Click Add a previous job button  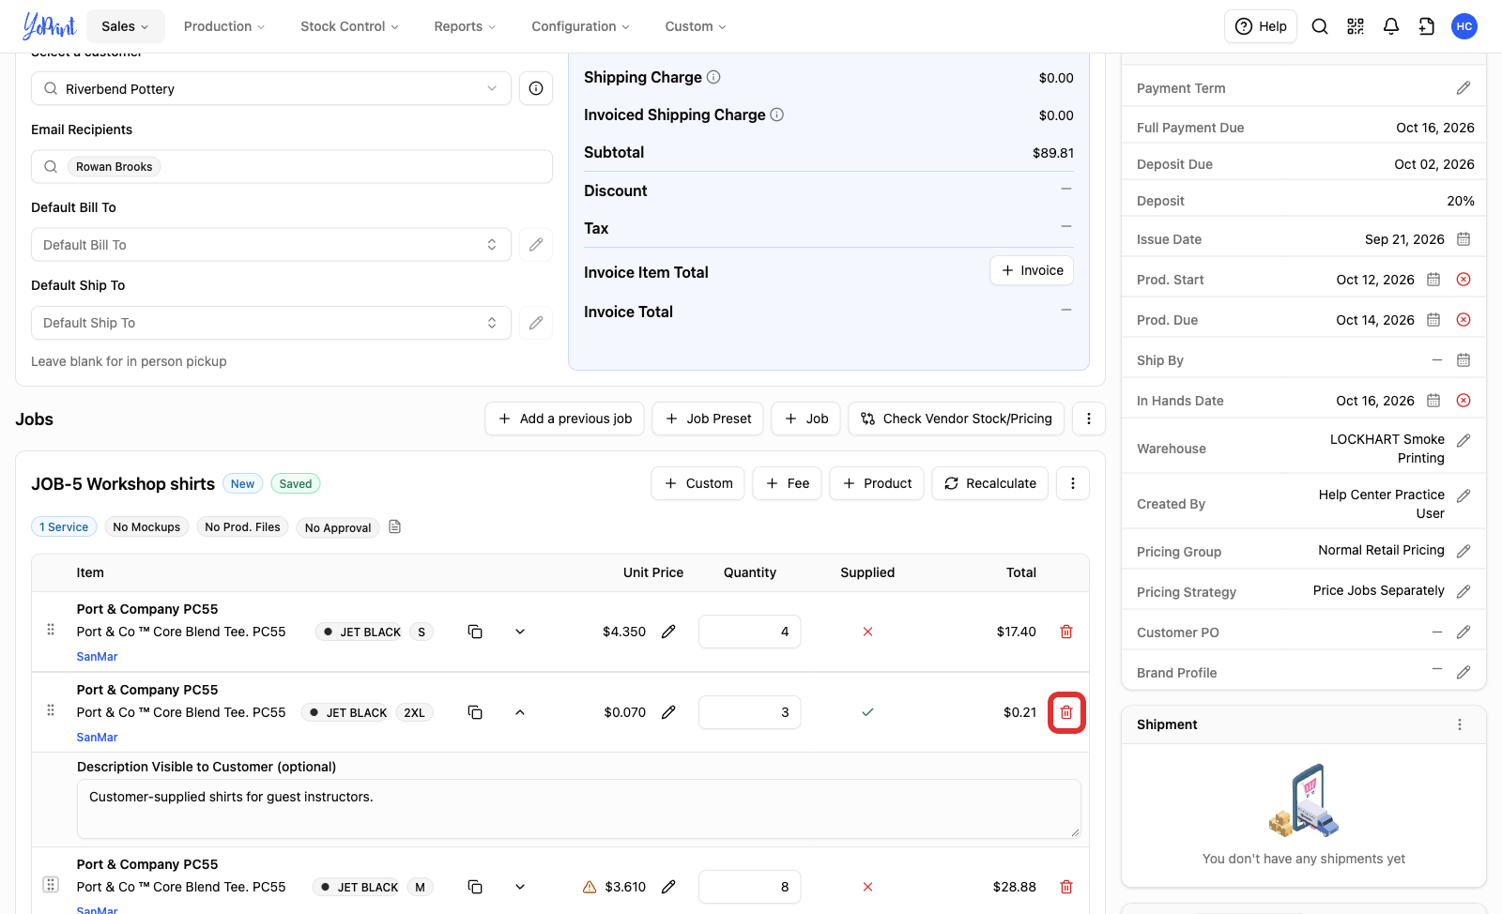(565, 419)
